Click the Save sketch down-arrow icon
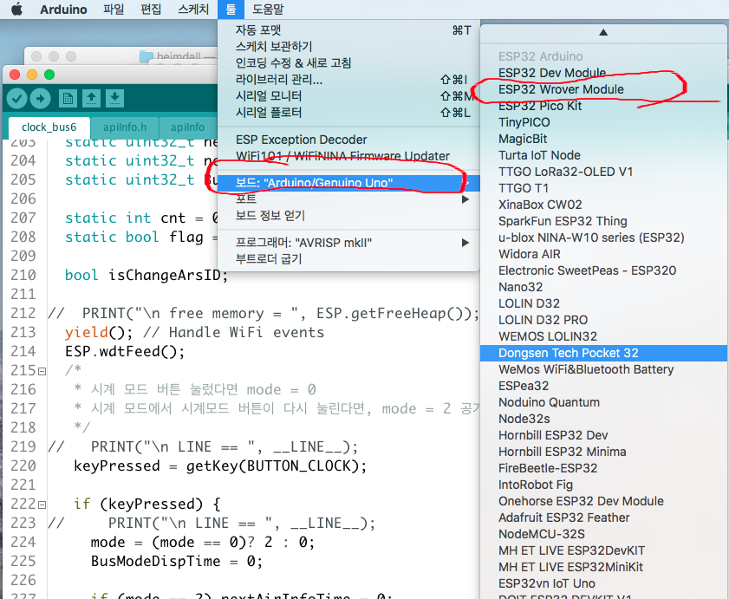The width and height of the screenshot is (729, 599). (114, 98)
